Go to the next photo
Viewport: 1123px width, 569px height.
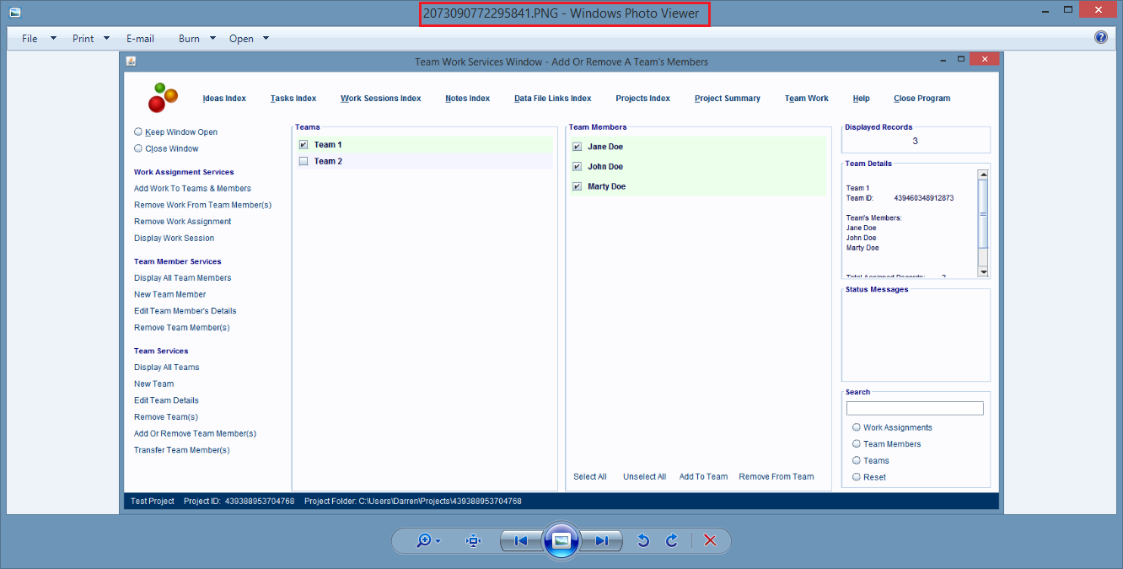[602, 540]
